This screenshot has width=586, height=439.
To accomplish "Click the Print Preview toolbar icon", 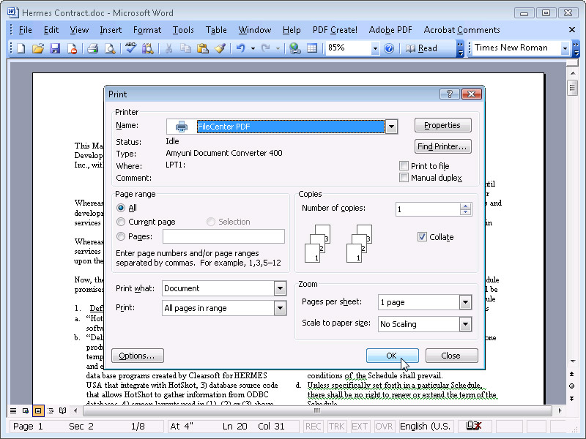I will click(x=110, y=48).
